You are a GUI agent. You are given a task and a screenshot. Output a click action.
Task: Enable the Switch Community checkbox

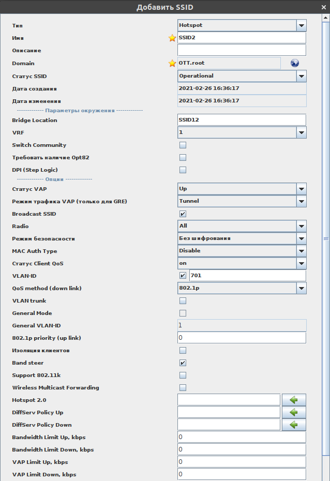click(x=183, y=145)
